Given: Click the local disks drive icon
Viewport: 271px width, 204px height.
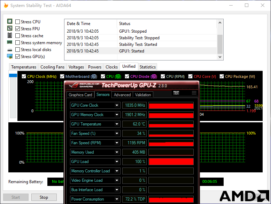Looking at the screenshot, I should tap(10, 50).
